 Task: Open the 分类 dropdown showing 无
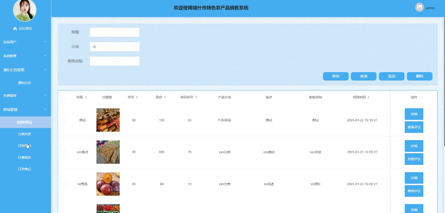click(x=115, y=47)
